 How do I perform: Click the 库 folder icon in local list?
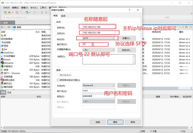tap(2, 35)
